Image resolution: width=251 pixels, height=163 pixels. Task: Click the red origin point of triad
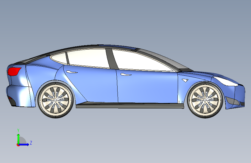(18, 145)
